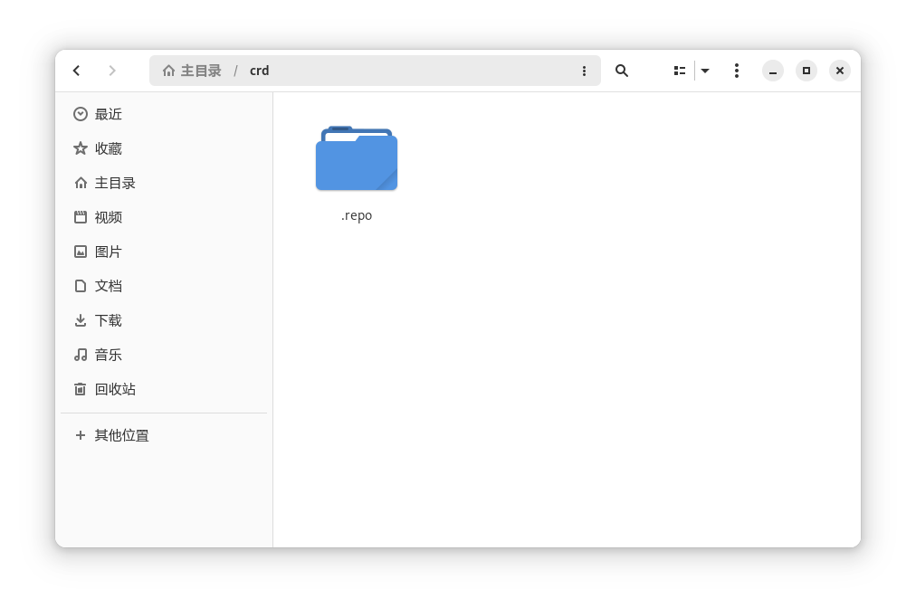Open 最近 (Recent) in sidebar

[x=164, y=114]
